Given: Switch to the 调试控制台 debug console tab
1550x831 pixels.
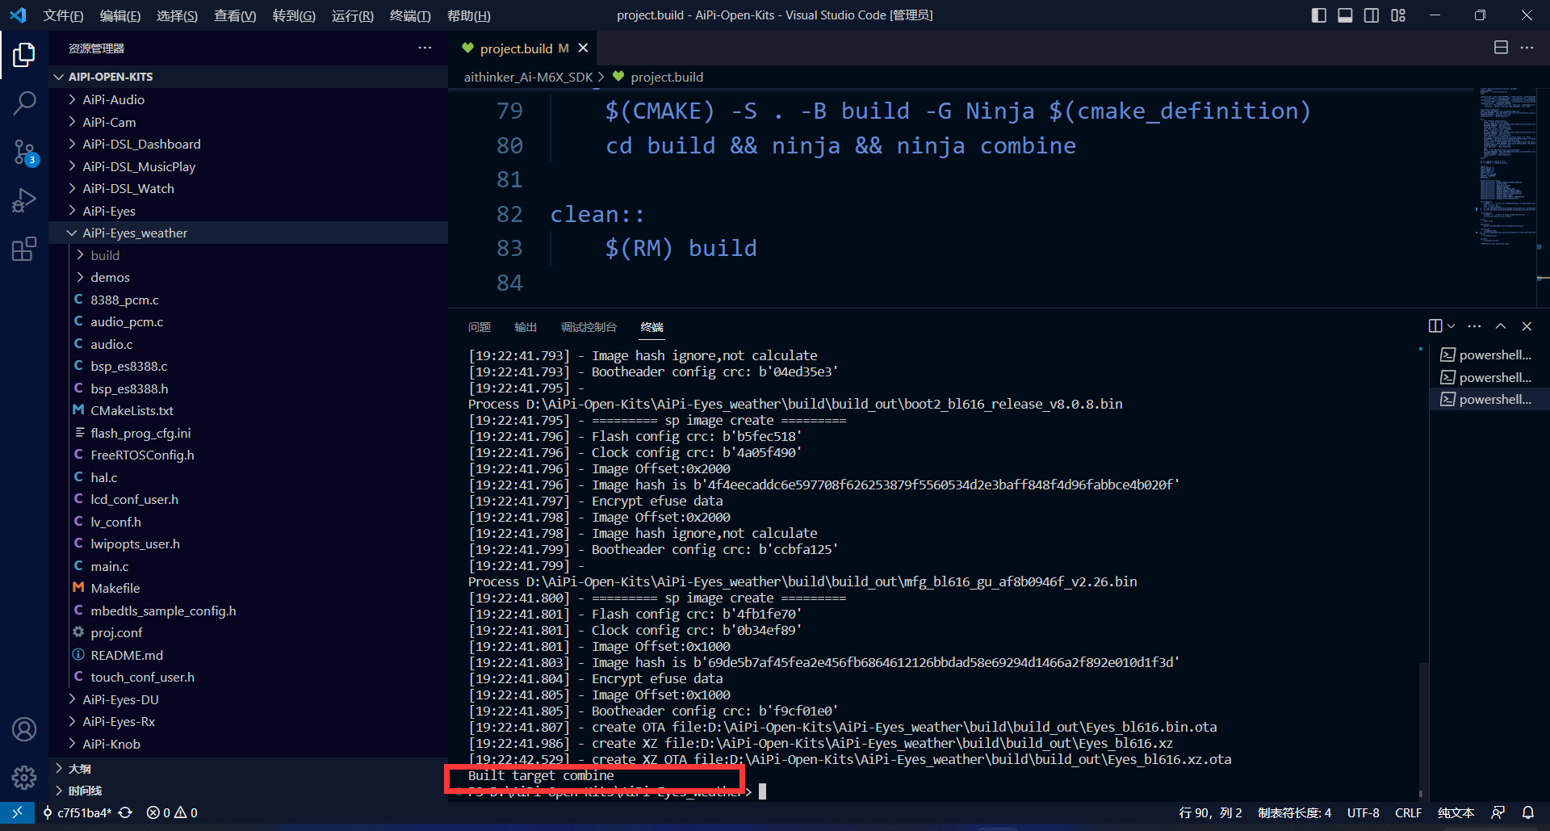Looking at the screenshot, I should (x=589, y=327).
